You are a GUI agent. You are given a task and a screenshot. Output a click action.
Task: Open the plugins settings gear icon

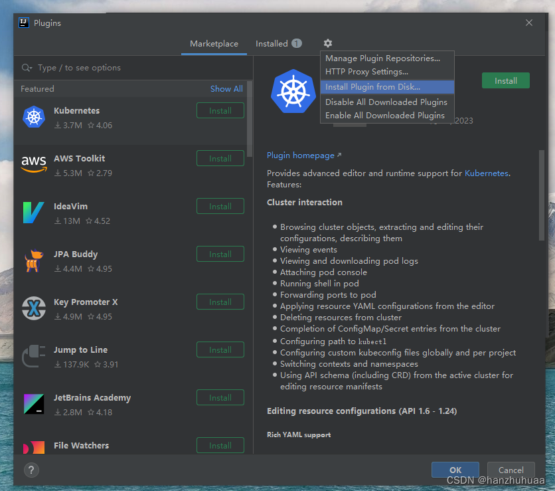click(328, 43)
